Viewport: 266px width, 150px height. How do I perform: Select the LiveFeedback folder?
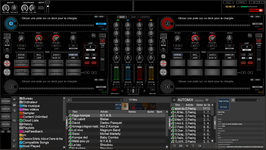point(31,131)
